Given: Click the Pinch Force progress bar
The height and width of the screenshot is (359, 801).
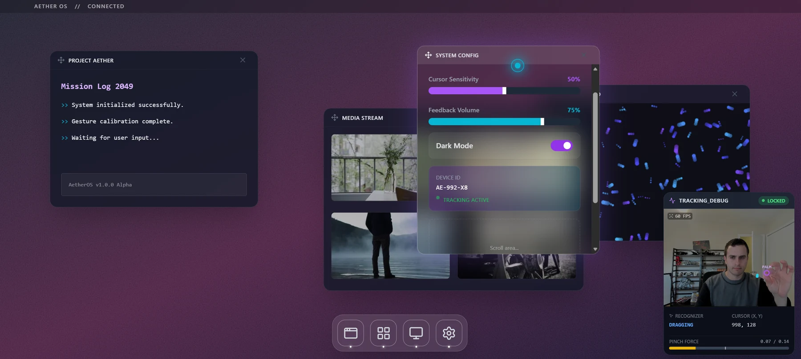Looking at the screenshot, I should [x=728, y=348].
